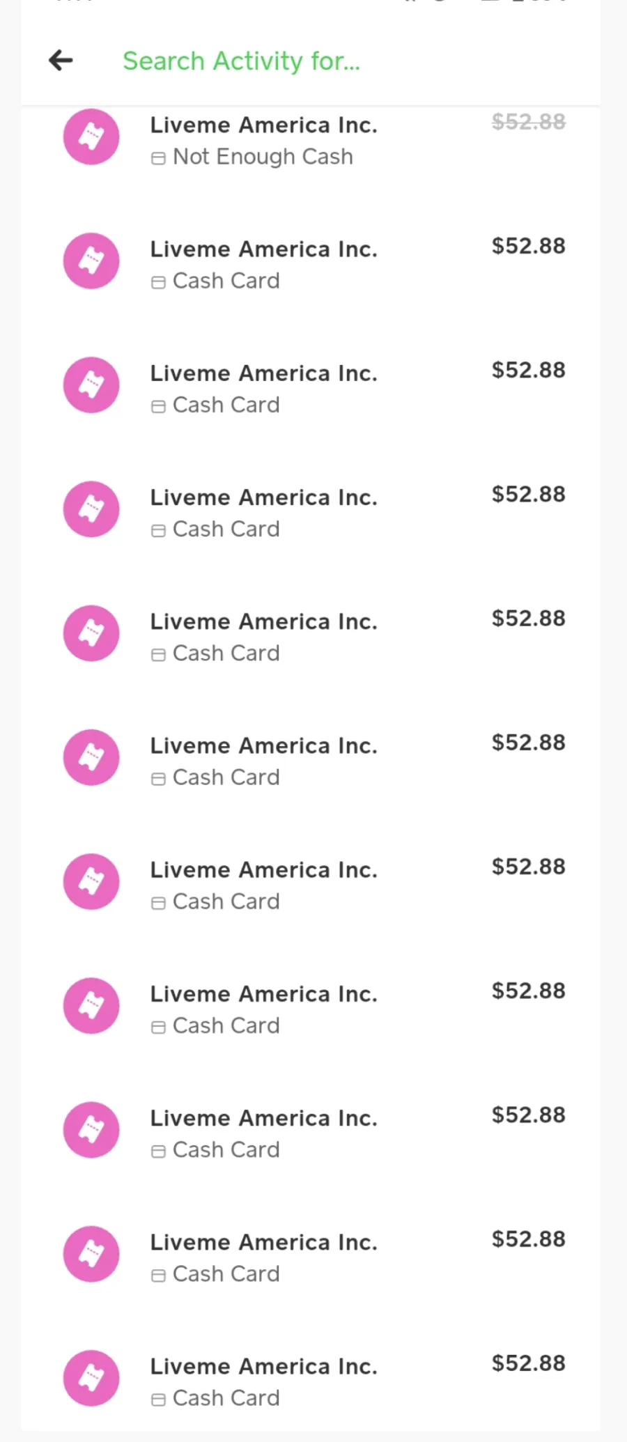Viewport: 627px width, 1442px height.
Task: Select the $52.88 amount of fourth Cash Card payment
Action: point(528,619)
